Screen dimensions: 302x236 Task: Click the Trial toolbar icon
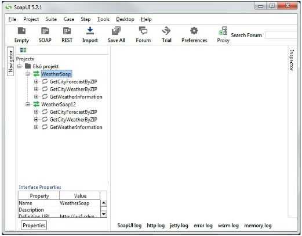pos(166,31)
